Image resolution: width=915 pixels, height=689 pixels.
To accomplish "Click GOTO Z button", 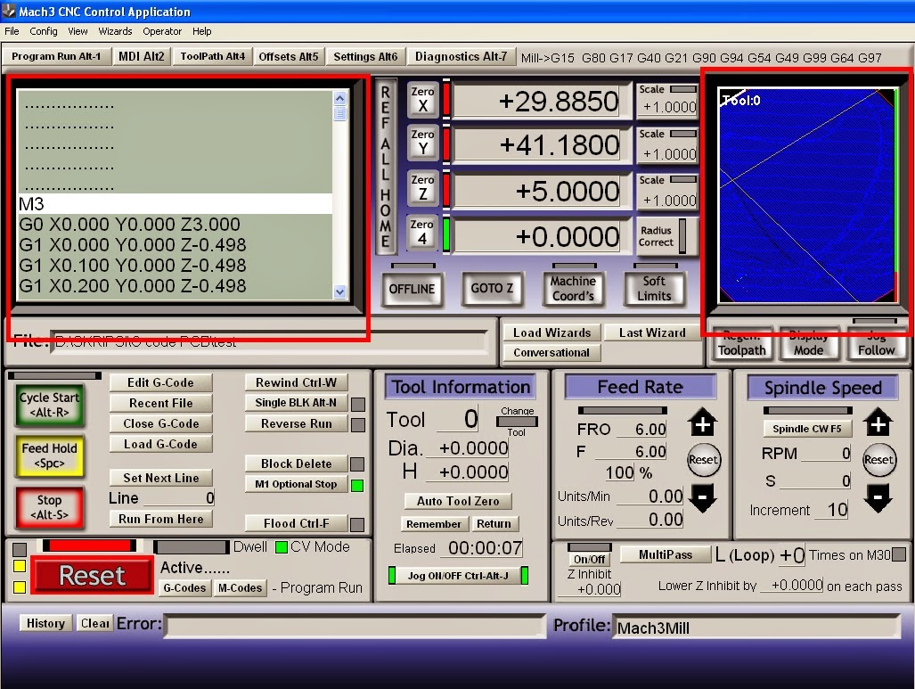I will point(492,289).
